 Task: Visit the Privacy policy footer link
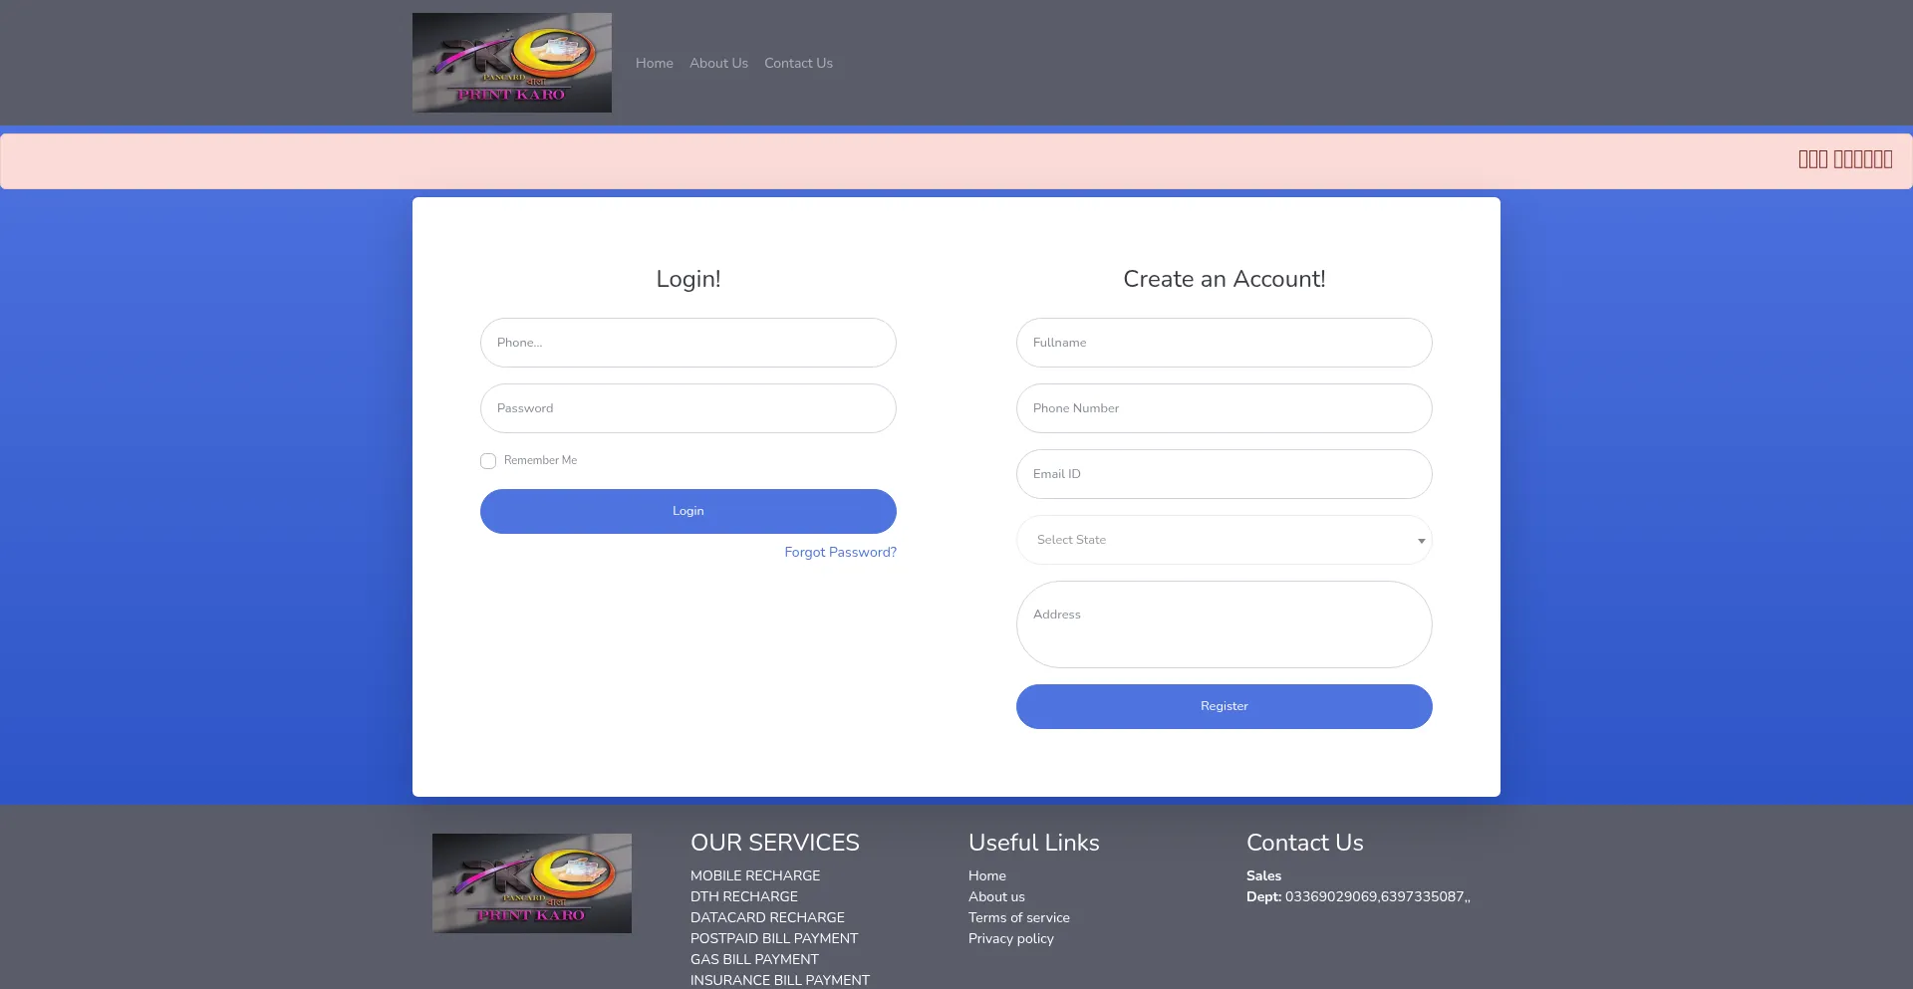click(1010, 938)
